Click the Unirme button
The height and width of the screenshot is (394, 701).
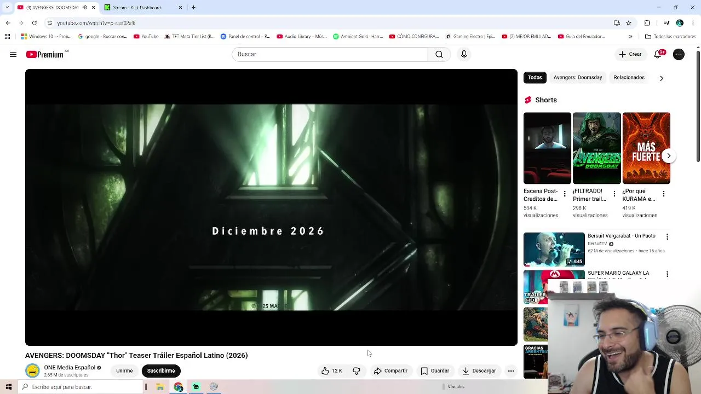tap(124, 370)
